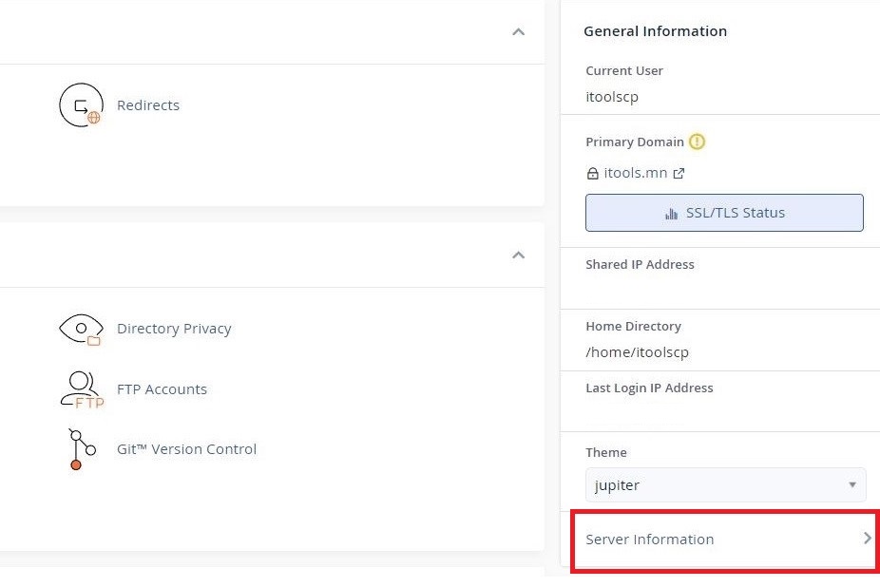
Task: Open the FTP Accounts text link
Action: (162, 388)
